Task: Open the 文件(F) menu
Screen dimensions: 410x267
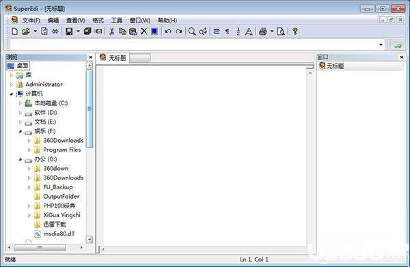Action: point(31,20)
